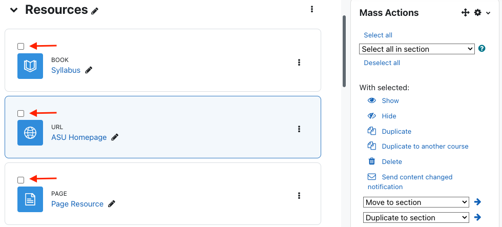Click the Deselect all link
502x227 pixels.
coord(382,63)
